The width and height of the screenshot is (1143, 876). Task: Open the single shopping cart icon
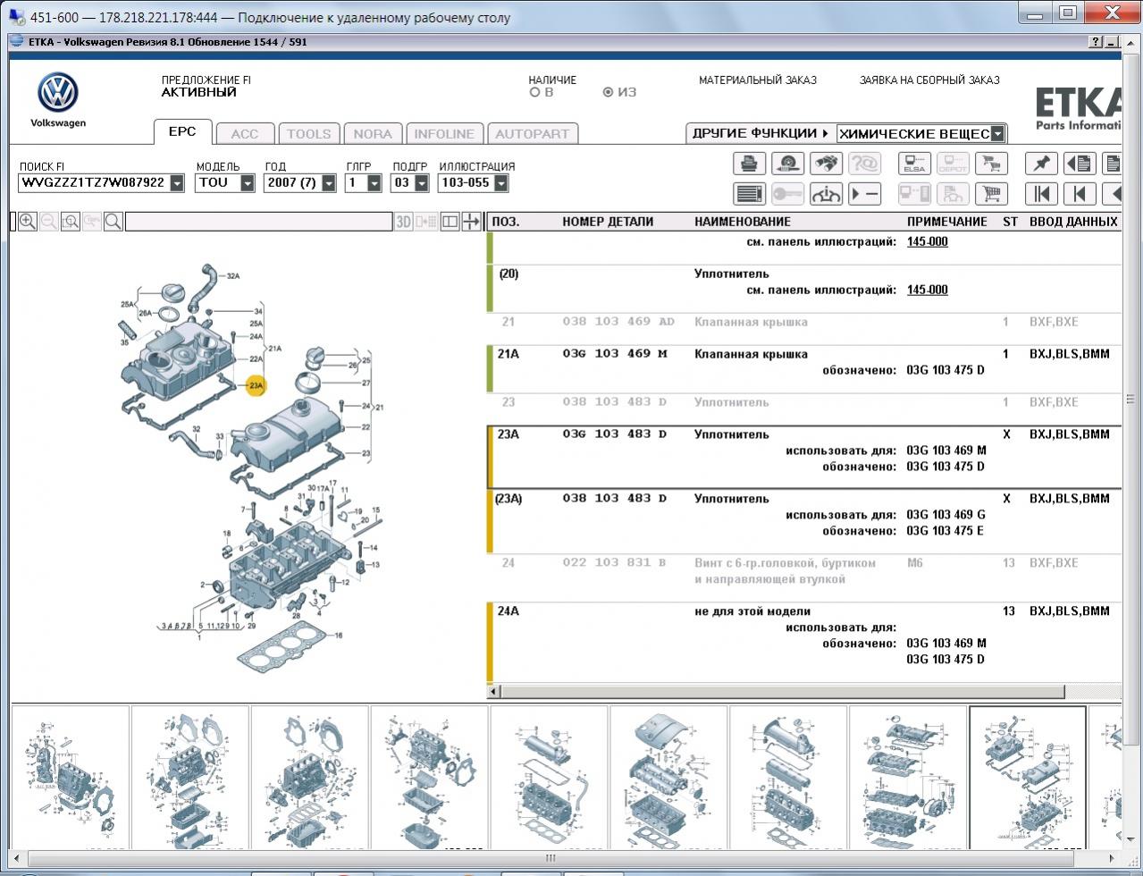tap(989, 194)
